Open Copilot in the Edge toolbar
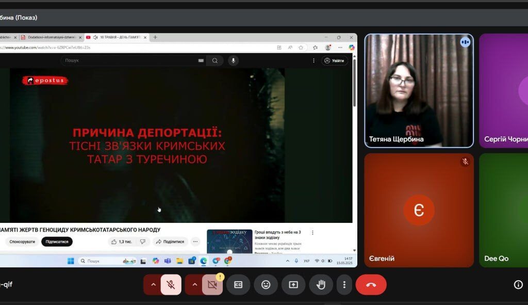 click(352, 47)
